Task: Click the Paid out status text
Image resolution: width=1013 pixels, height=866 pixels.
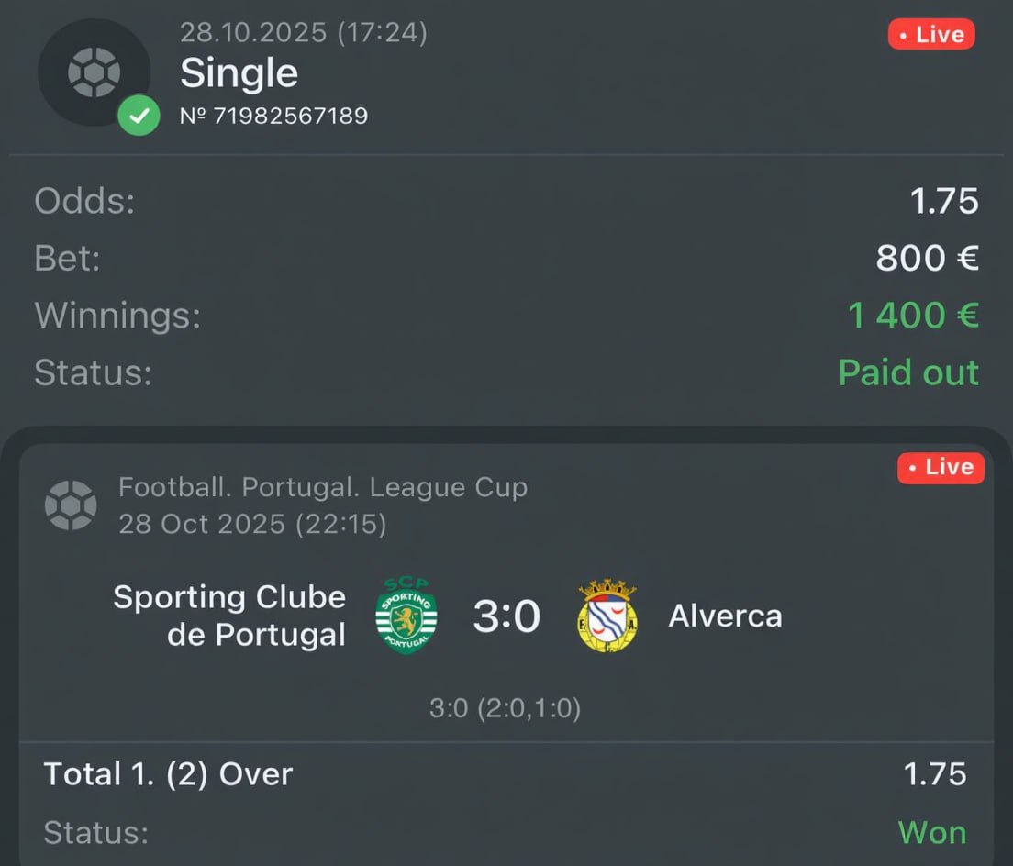Action: click(908, 372)
